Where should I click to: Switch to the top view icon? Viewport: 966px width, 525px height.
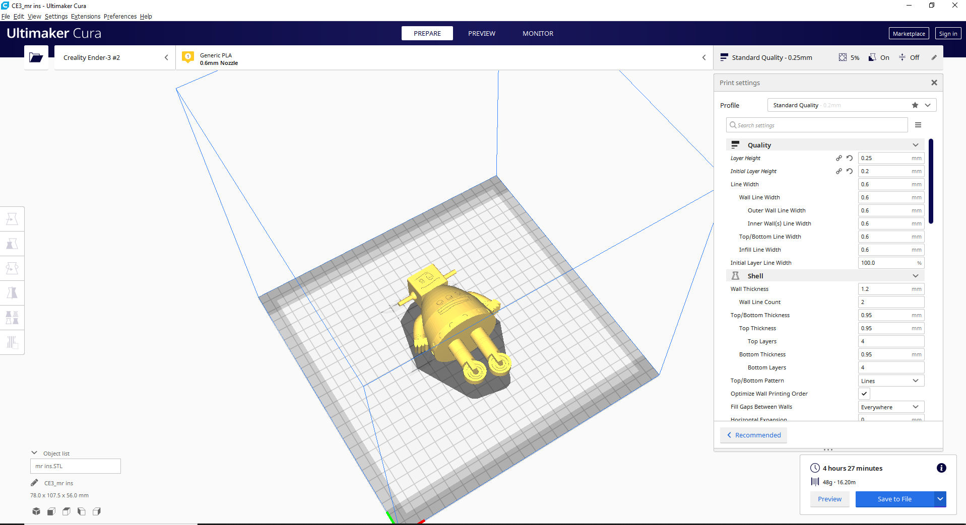67,511
